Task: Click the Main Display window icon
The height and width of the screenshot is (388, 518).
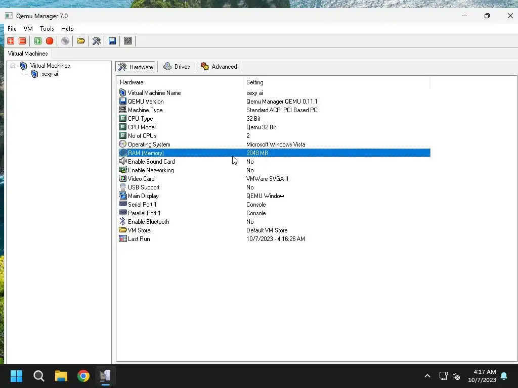Action: 122,196
